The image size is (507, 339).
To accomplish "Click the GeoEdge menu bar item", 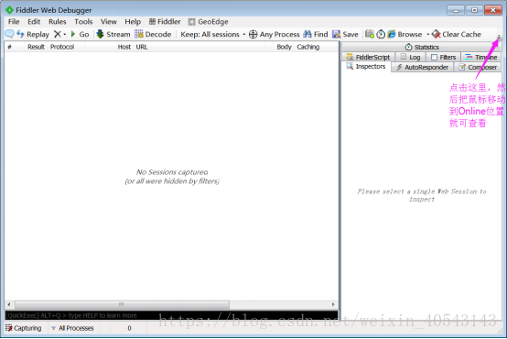I will pyautogui.click(x=209, y=22).
